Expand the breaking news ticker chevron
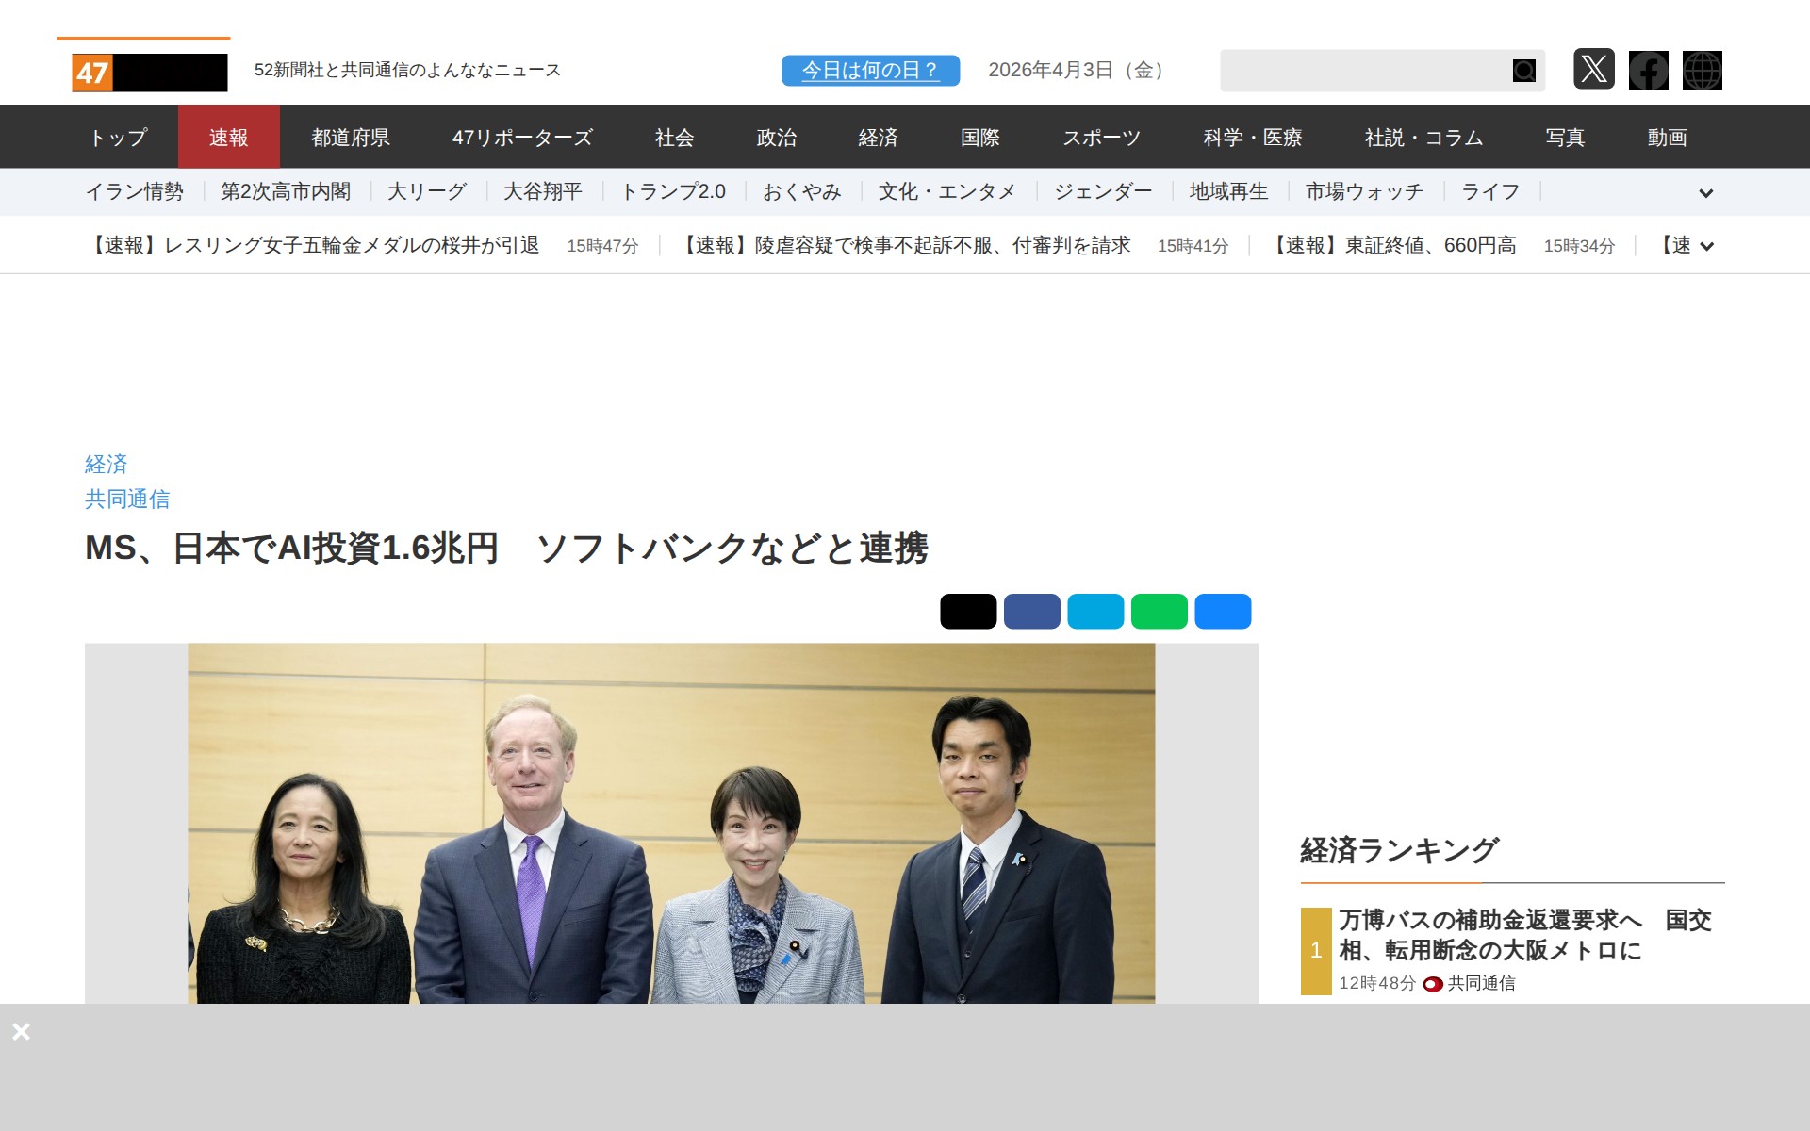This screenshot has width=1810, height=1131. 1707,245
